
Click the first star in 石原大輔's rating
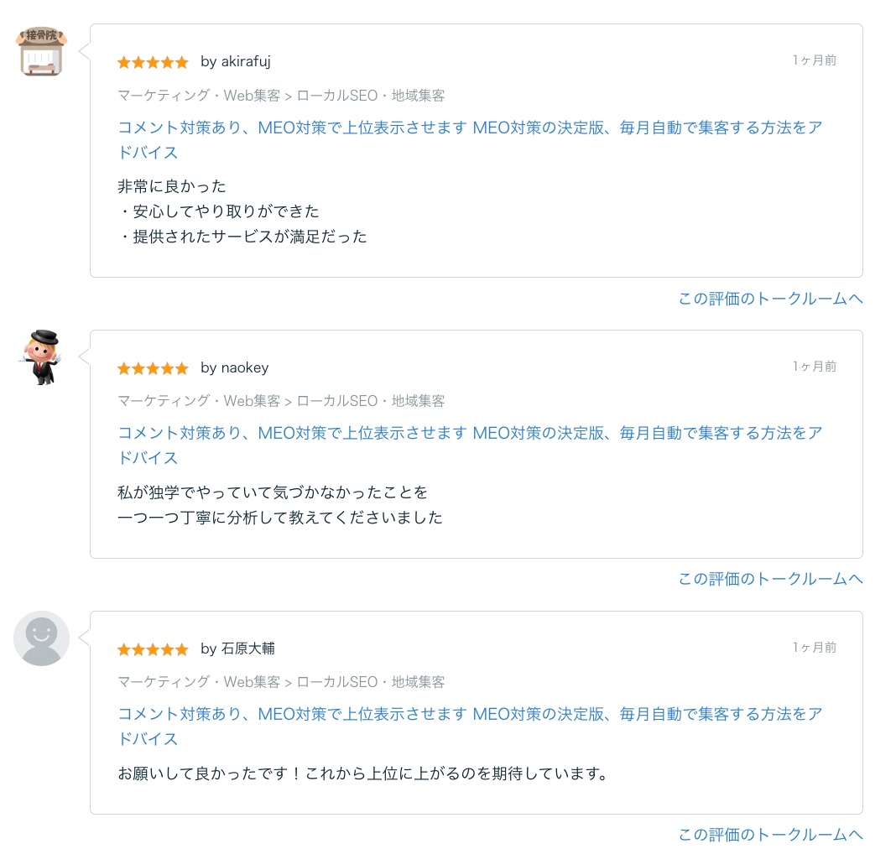pyautogui.click(x=122, y=649)
